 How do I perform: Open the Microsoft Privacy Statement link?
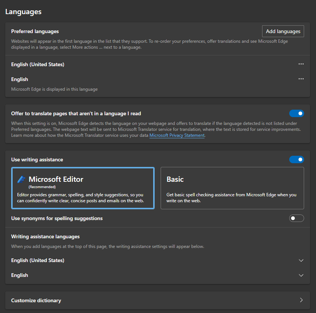[177, 135]
